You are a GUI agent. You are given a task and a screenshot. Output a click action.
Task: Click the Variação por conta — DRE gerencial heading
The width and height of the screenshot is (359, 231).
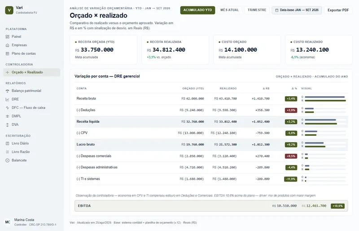107,76
